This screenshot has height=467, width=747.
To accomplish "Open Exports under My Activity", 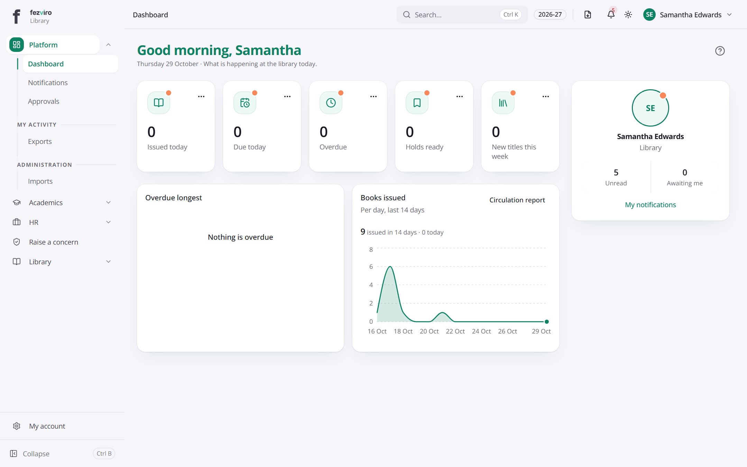I will pos(70,141).
